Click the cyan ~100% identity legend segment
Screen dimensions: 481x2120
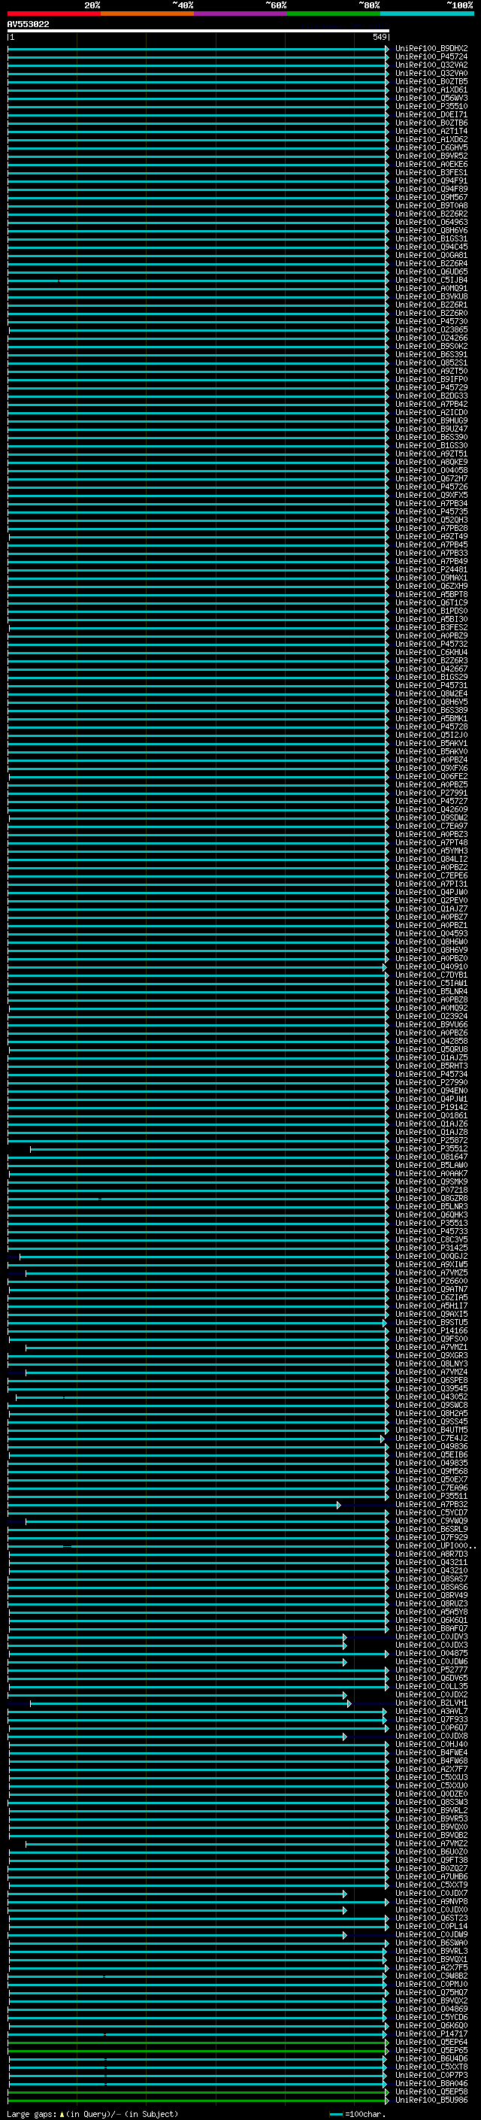click(427, 14)
